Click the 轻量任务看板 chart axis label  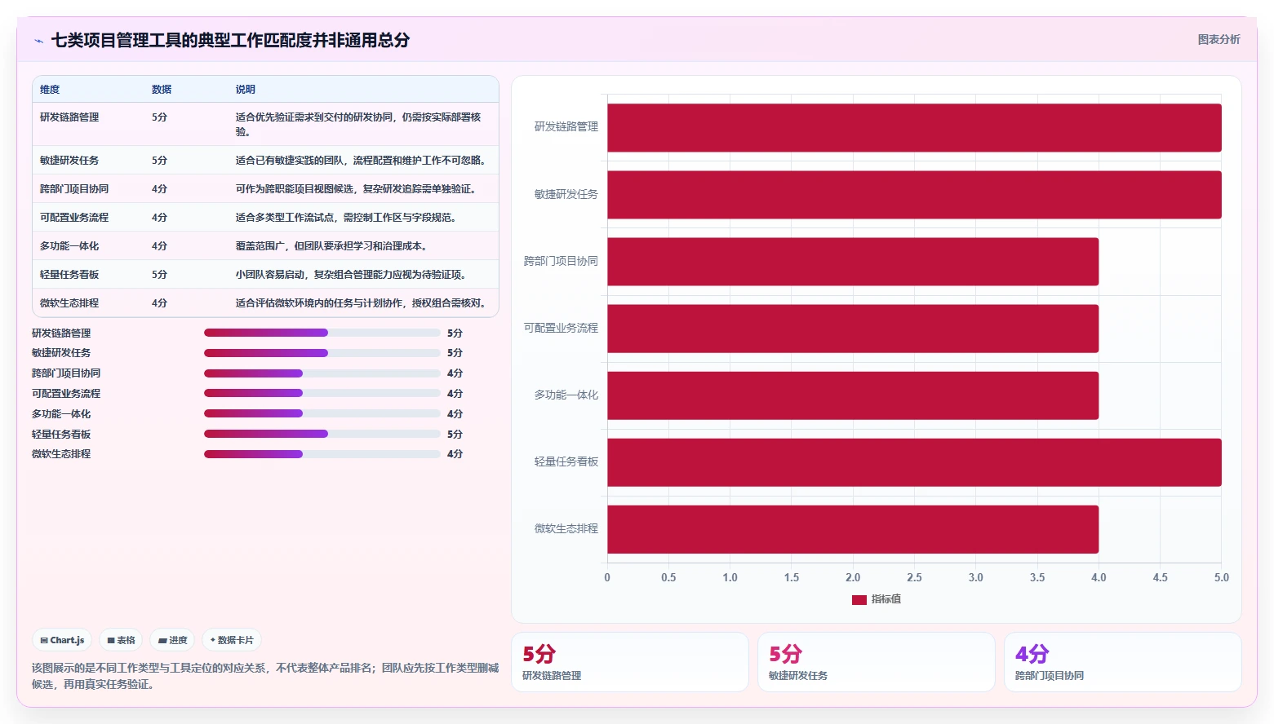pos(566,462)
